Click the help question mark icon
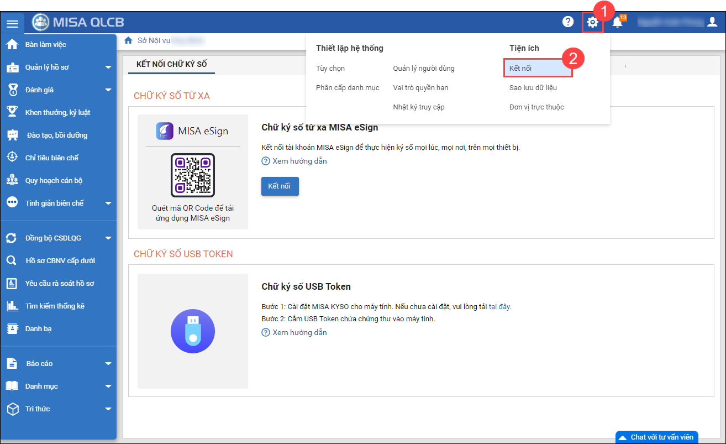 coord(567,22)
